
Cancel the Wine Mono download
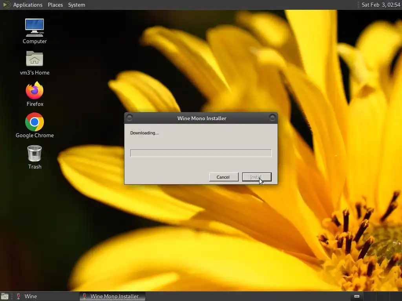pos(223,177)
